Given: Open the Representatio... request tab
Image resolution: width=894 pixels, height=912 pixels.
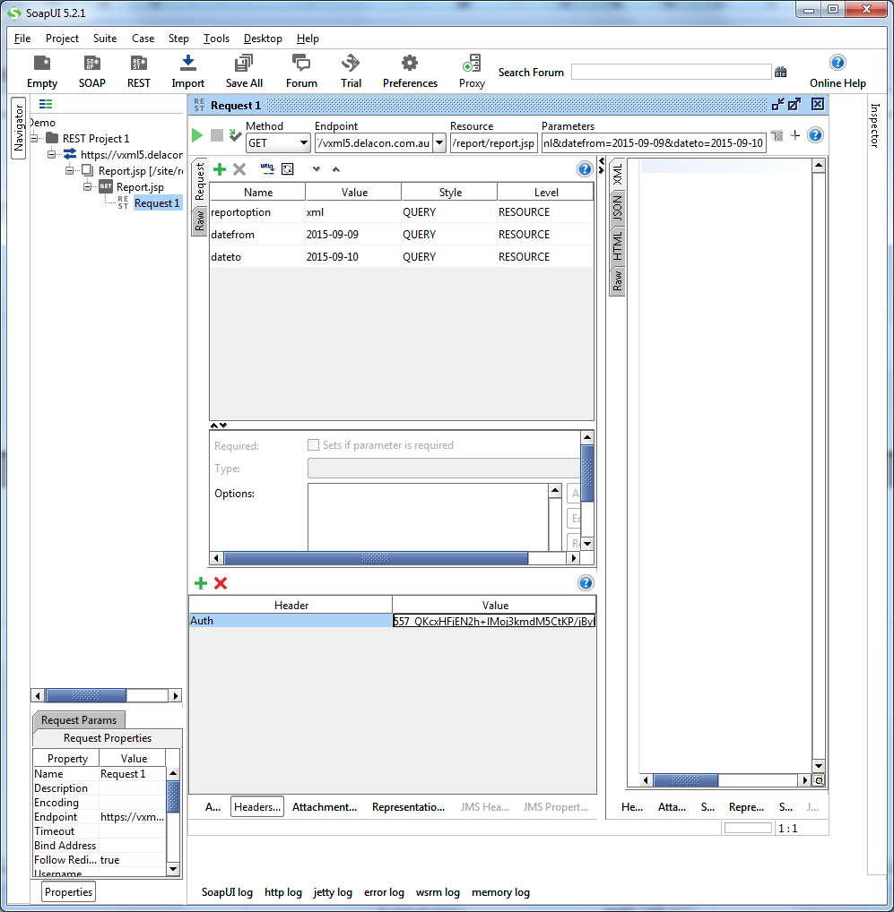Looking at the screenshot, I should [x=408, y=806].
